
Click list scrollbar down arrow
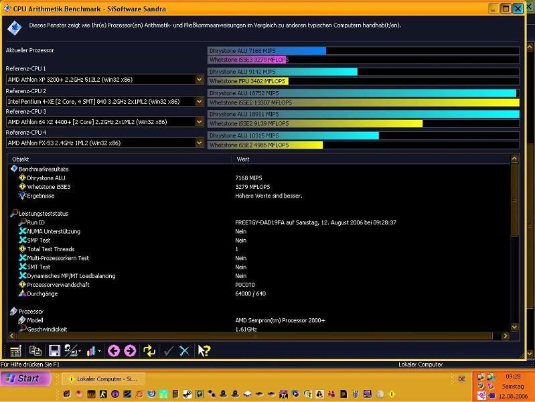coord(514,327)
